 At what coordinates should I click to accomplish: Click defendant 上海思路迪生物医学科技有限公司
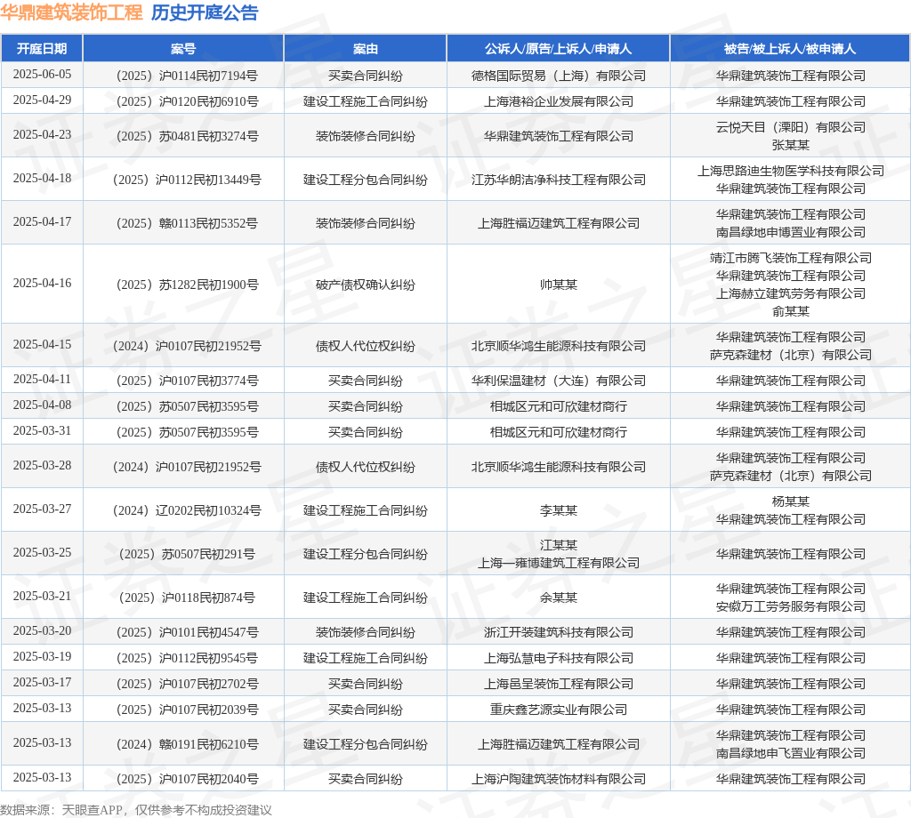pyautogui.click(x=790, y=171)
